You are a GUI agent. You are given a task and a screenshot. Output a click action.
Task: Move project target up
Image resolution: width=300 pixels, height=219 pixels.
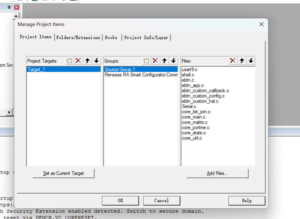tap(88, 61)
